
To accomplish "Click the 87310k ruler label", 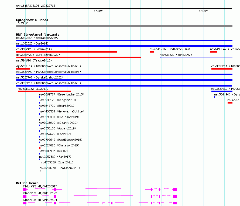I will click(x=98, y=11).
